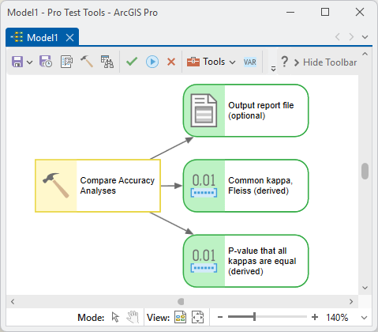
Task: Click the vertical scrollbar down arrow
Action: tap(365, 288)
